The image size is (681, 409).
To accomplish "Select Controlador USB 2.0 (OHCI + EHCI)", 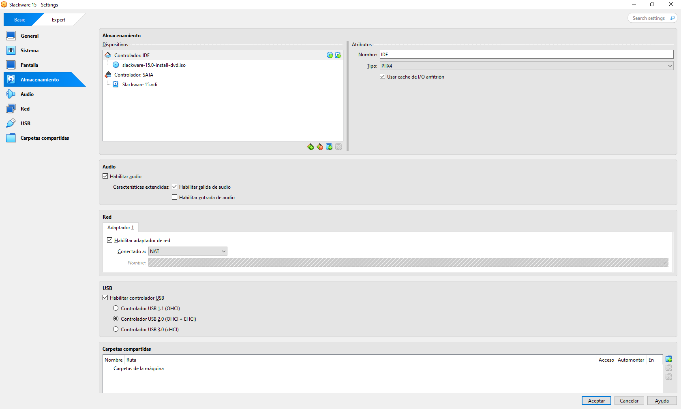I will [116, 319].
